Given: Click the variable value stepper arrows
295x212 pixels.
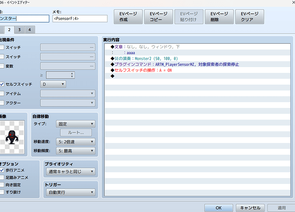Looking at the screenshot, I should tap(72, 75).
